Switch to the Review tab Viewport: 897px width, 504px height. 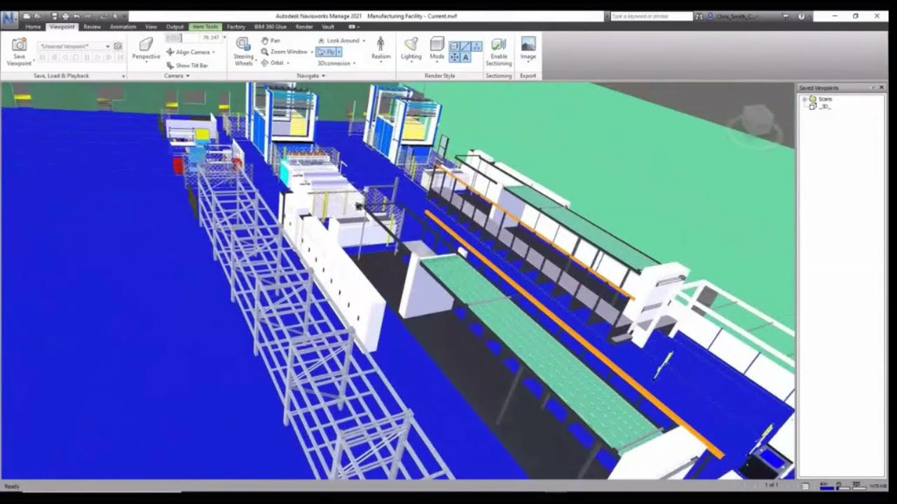tap(92, 27)
